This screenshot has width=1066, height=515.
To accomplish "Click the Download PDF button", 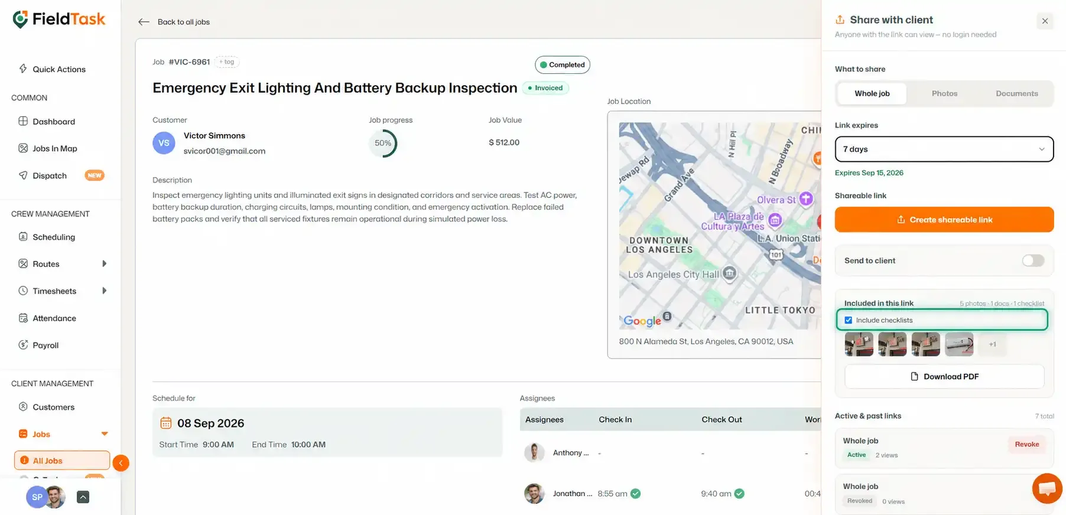I will [944, 377].
